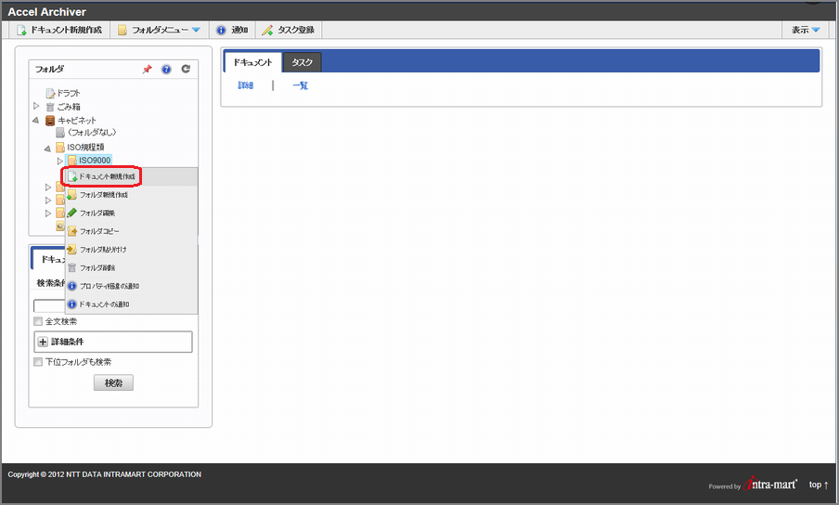Expand the ISO9000 tree node
Viewport: 839px width, 505px height.
(60, 161)
